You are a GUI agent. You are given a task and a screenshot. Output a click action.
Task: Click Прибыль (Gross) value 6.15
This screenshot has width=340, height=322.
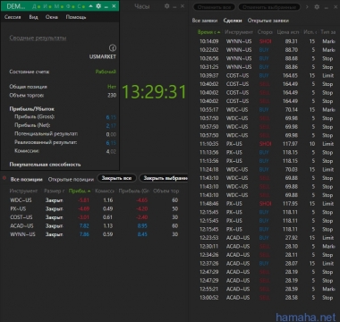click(x=111, y=117)
